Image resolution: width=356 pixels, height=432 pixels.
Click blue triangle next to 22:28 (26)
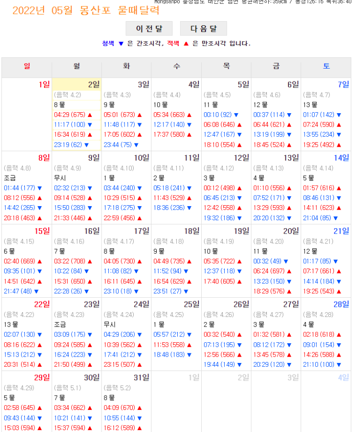click(x=86, y=292)
